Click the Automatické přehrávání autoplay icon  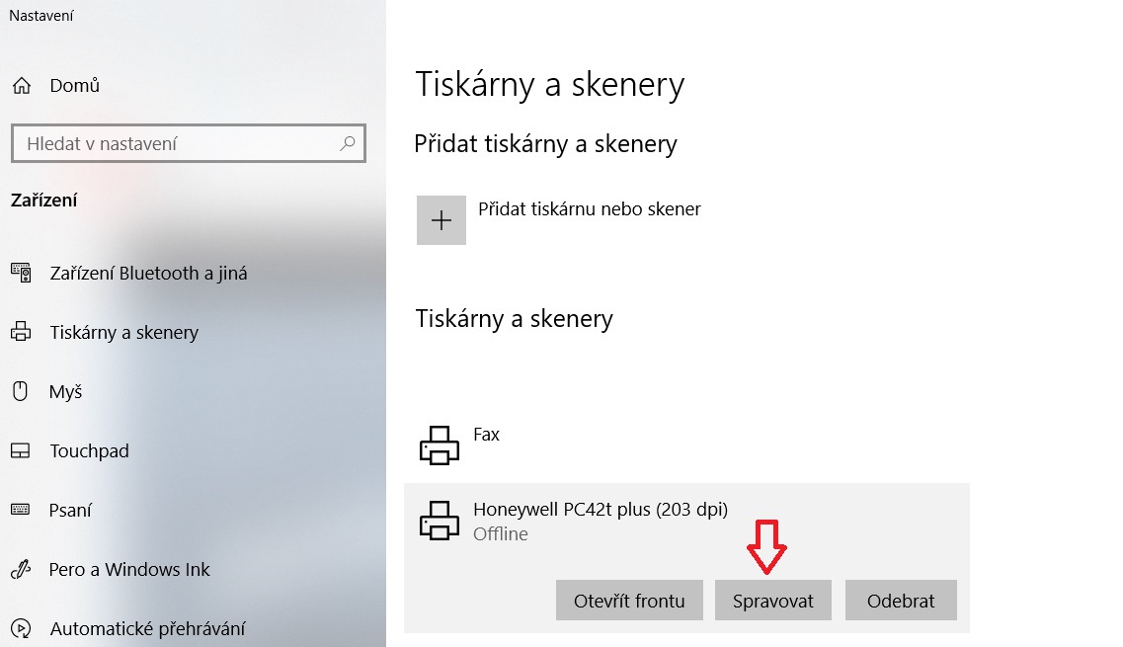[x=20, y=629]
